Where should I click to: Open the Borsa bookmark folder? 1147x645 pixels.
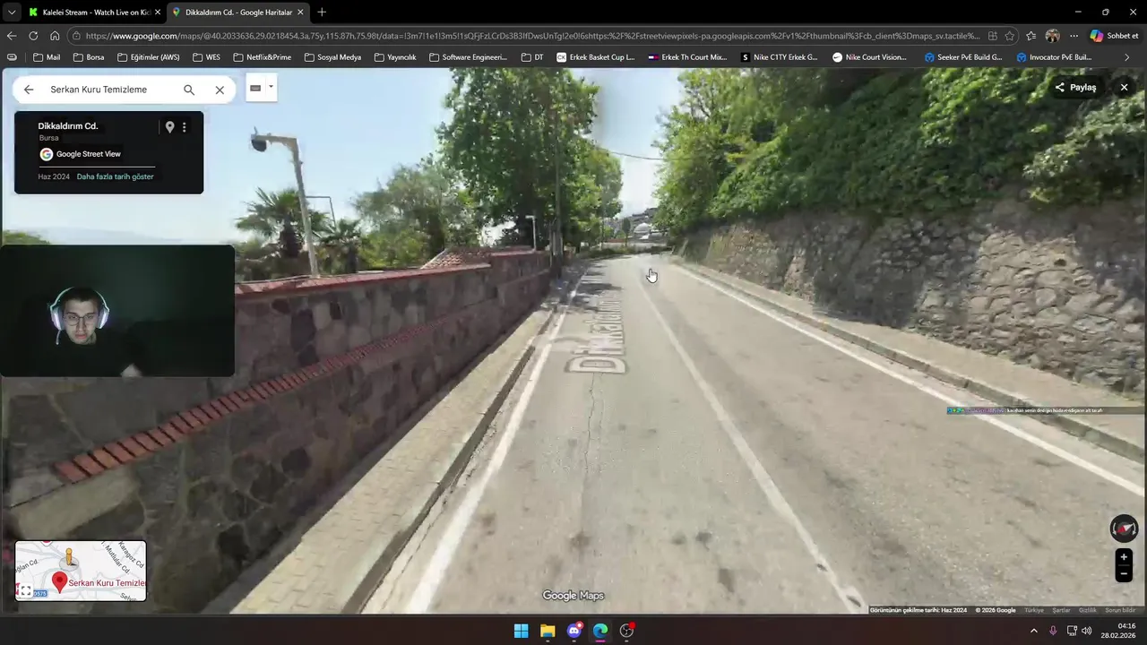click(x=89, y=57)
